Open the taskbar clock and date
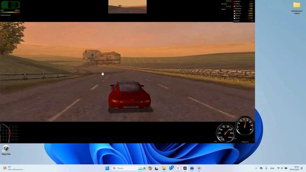Screen dimensions: 306x172 pyautogui.click(x=295, y=168)
